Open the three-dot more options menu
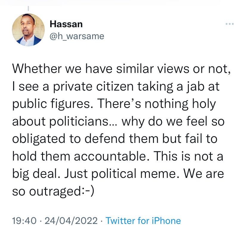This screenshot has width=247, height=226. tap(229, 24)
